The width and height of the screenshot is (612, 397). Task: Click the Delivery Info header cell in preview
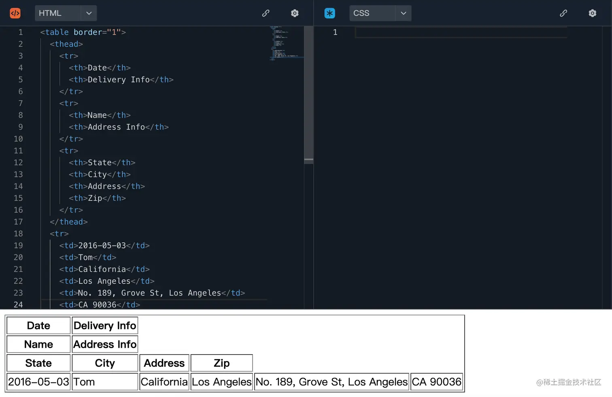click(x=105, y=325)
